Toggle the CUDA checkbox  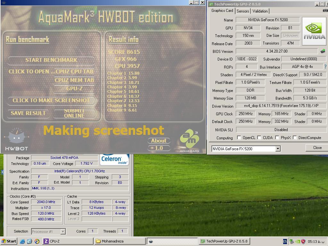(259, 137)
